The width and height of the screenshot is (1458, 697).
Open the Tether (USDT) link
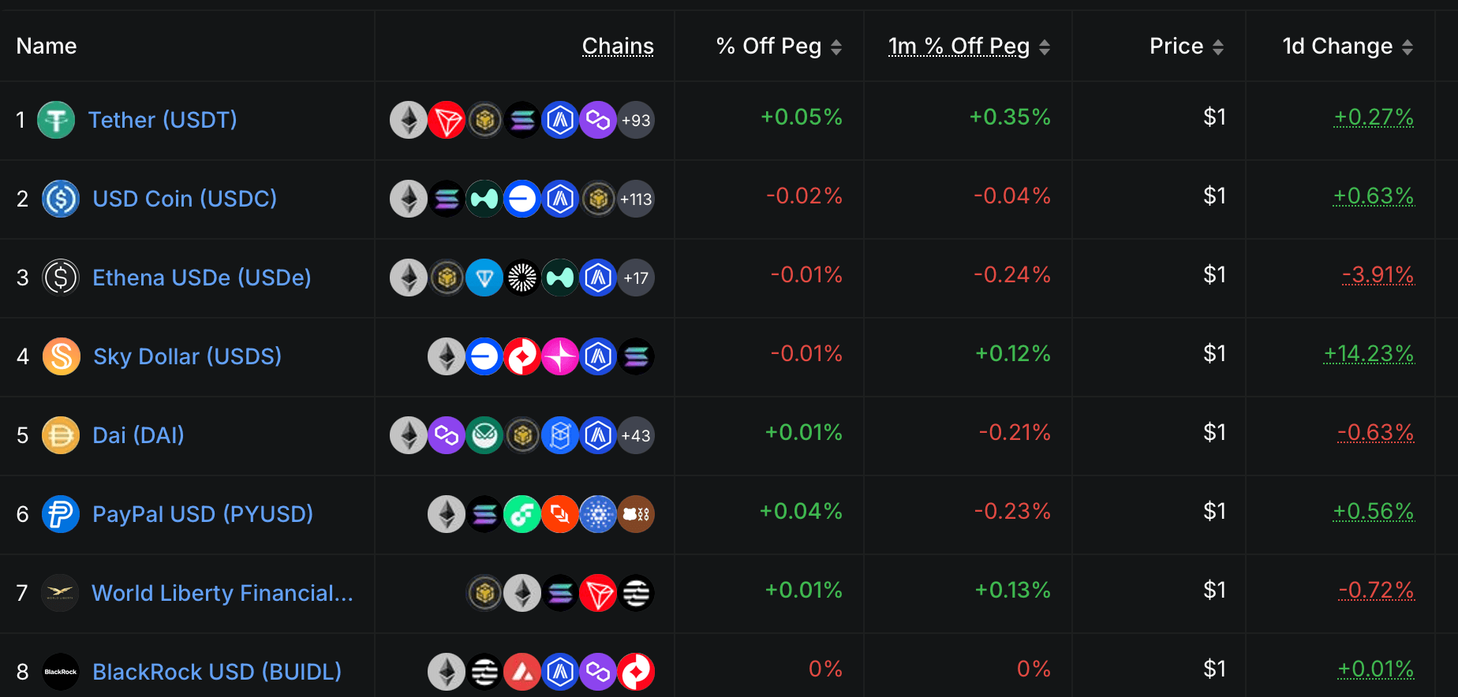click(163, 120)
